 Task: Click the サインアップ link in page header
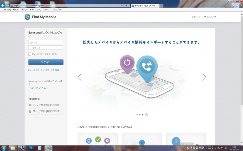point(210,17)
